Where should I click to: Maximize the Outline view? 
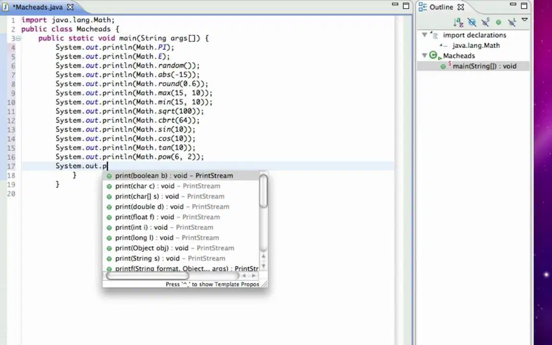pyautogui.click(x=524, y=6)
